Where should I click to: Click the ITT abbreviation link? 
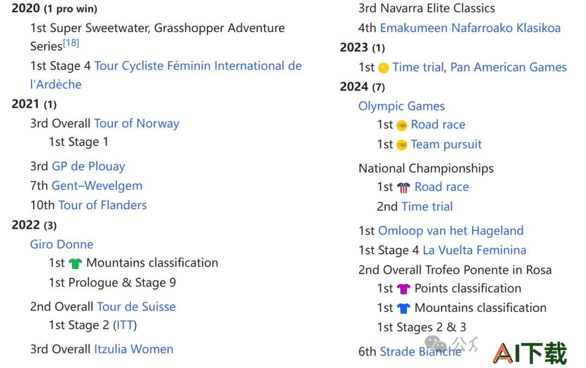(x=125, y=325)
